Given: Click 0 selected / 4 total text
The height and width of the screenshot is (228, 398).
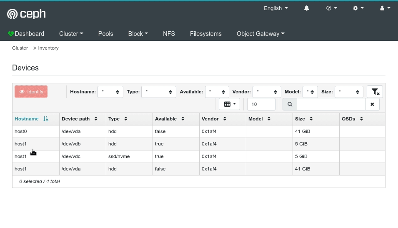Looking at the screenshot, I should (x=40, y=182).
